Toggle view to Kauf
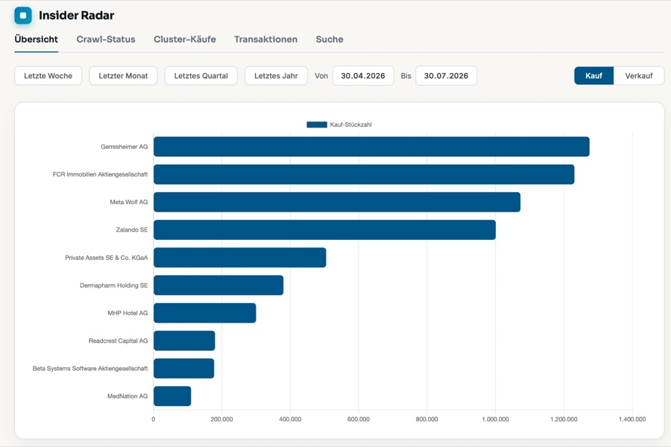 pyautogui.click(x=593, y=76)
